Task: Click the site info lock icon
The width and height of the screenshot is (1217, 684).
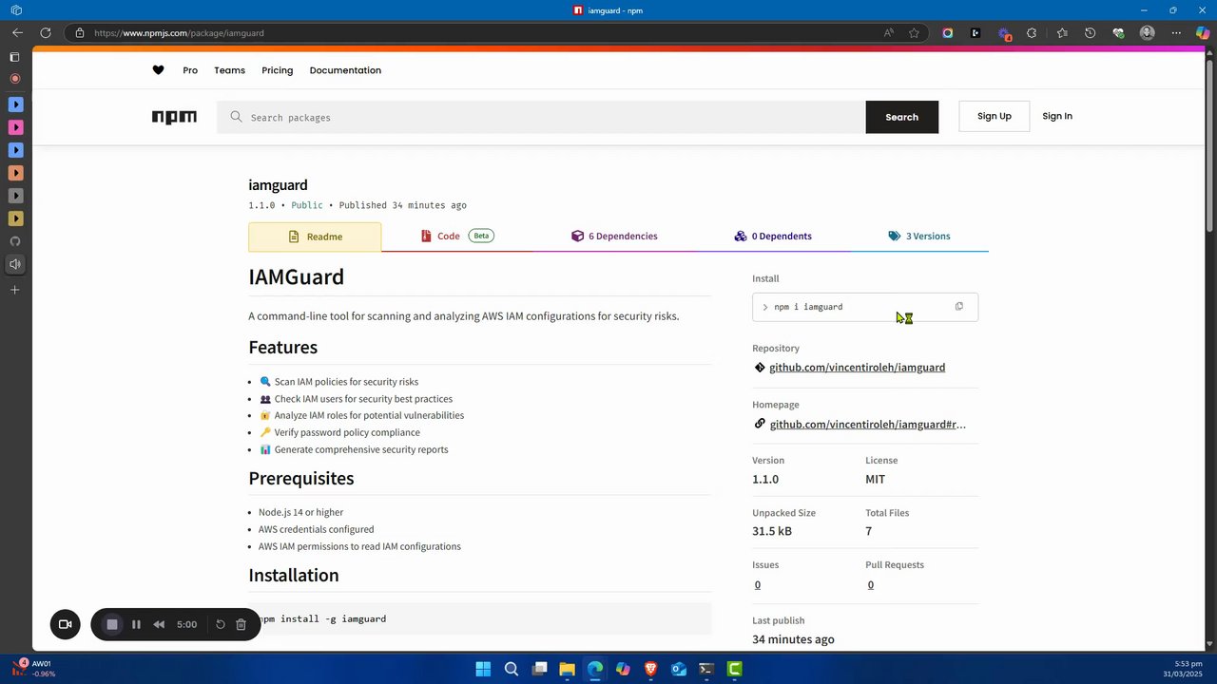Action: (80, 32)
